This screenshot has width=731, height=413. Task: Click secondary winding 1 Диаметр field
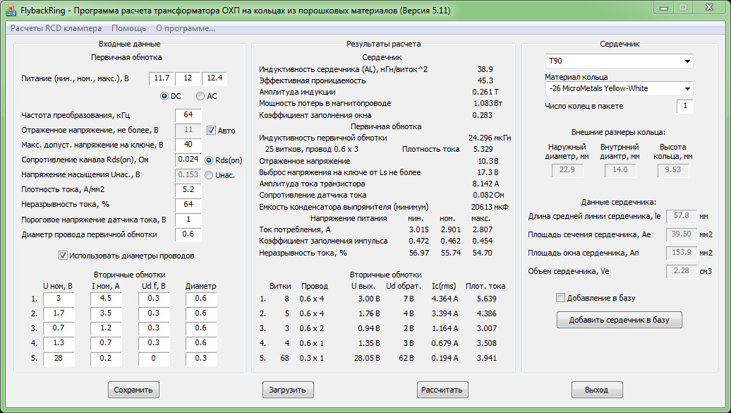201,299
